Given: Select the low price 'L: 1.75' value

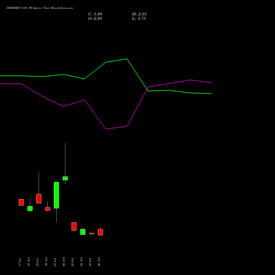Looking at the screenshot, I should point(139,19).
